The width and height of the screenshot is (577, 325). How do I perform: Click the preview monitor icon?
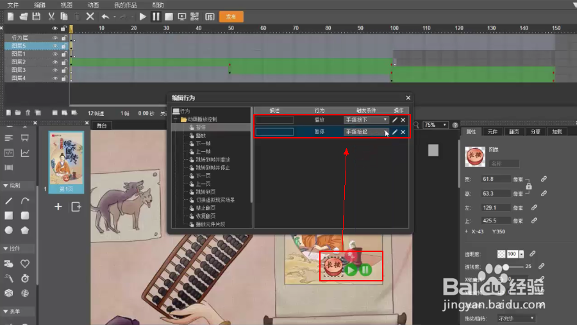coord(182,17)
